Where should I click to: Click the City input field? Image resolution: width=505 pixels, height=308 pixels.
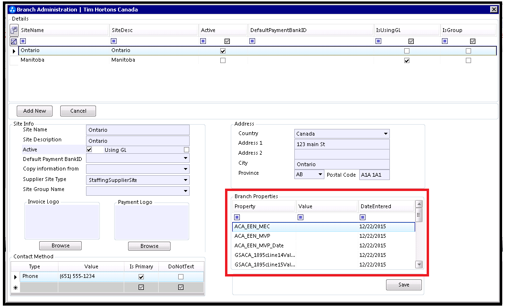tap(342, 164)
